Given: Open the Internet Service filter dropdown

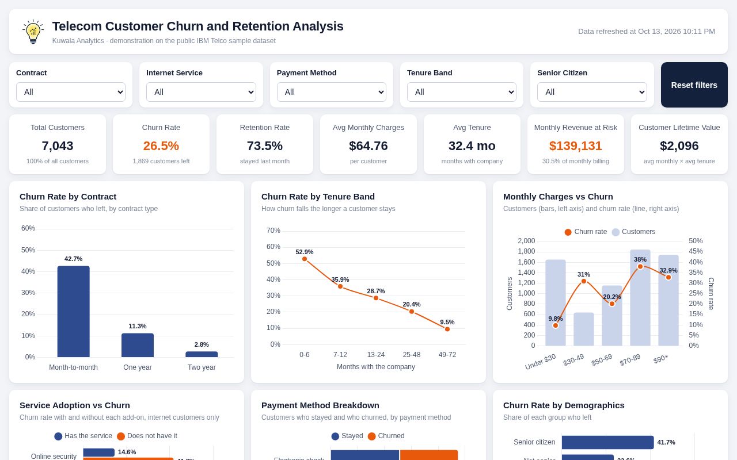Looking at the screenshot, I should click(201, 92).
